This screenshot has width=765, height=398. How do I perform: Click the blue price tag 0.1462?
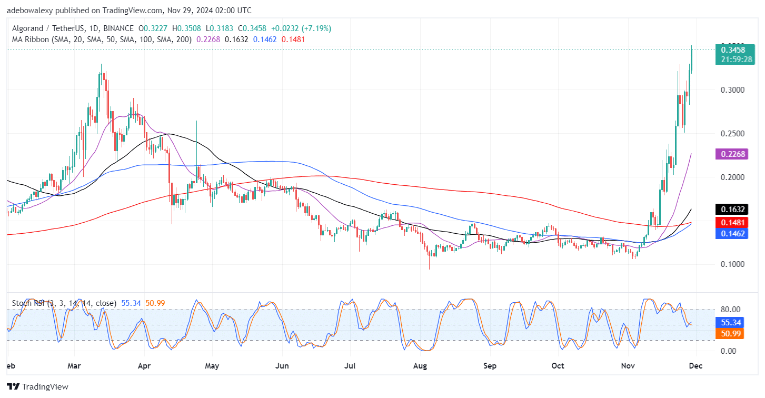click(732, 233)
